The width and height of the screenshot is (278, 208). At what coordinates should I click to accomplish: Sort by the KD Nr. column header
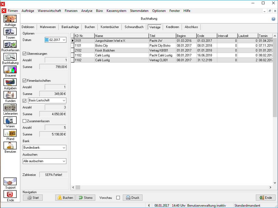click(x=84, y=36)
